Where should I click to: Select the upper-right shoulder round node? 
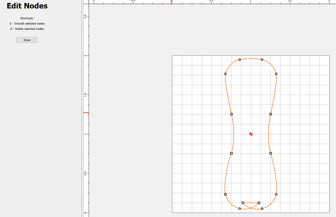(x=276, y=74)
